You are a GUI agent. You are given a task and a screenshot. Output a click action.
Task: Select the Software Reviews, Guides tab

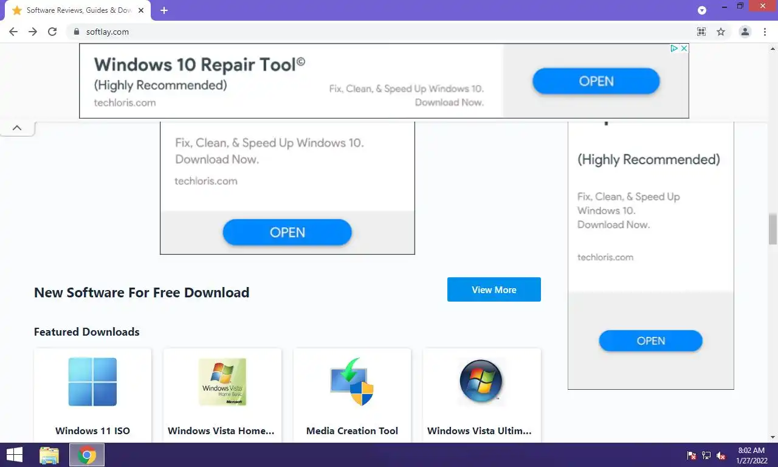point(78,10)
